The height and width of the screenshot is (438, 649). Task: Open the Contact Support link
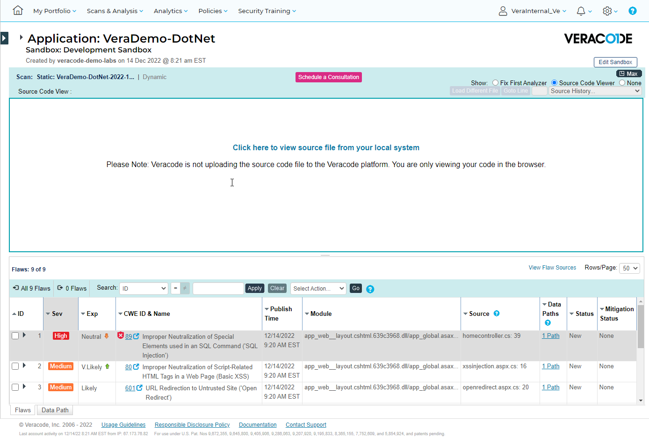coord(306,425)
